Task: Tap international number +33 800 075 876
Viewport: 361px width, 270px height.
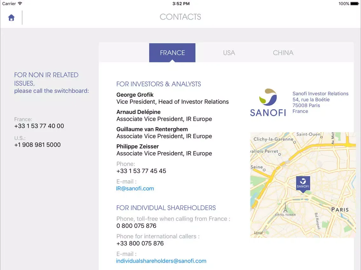Action: [x=140, y=243]
